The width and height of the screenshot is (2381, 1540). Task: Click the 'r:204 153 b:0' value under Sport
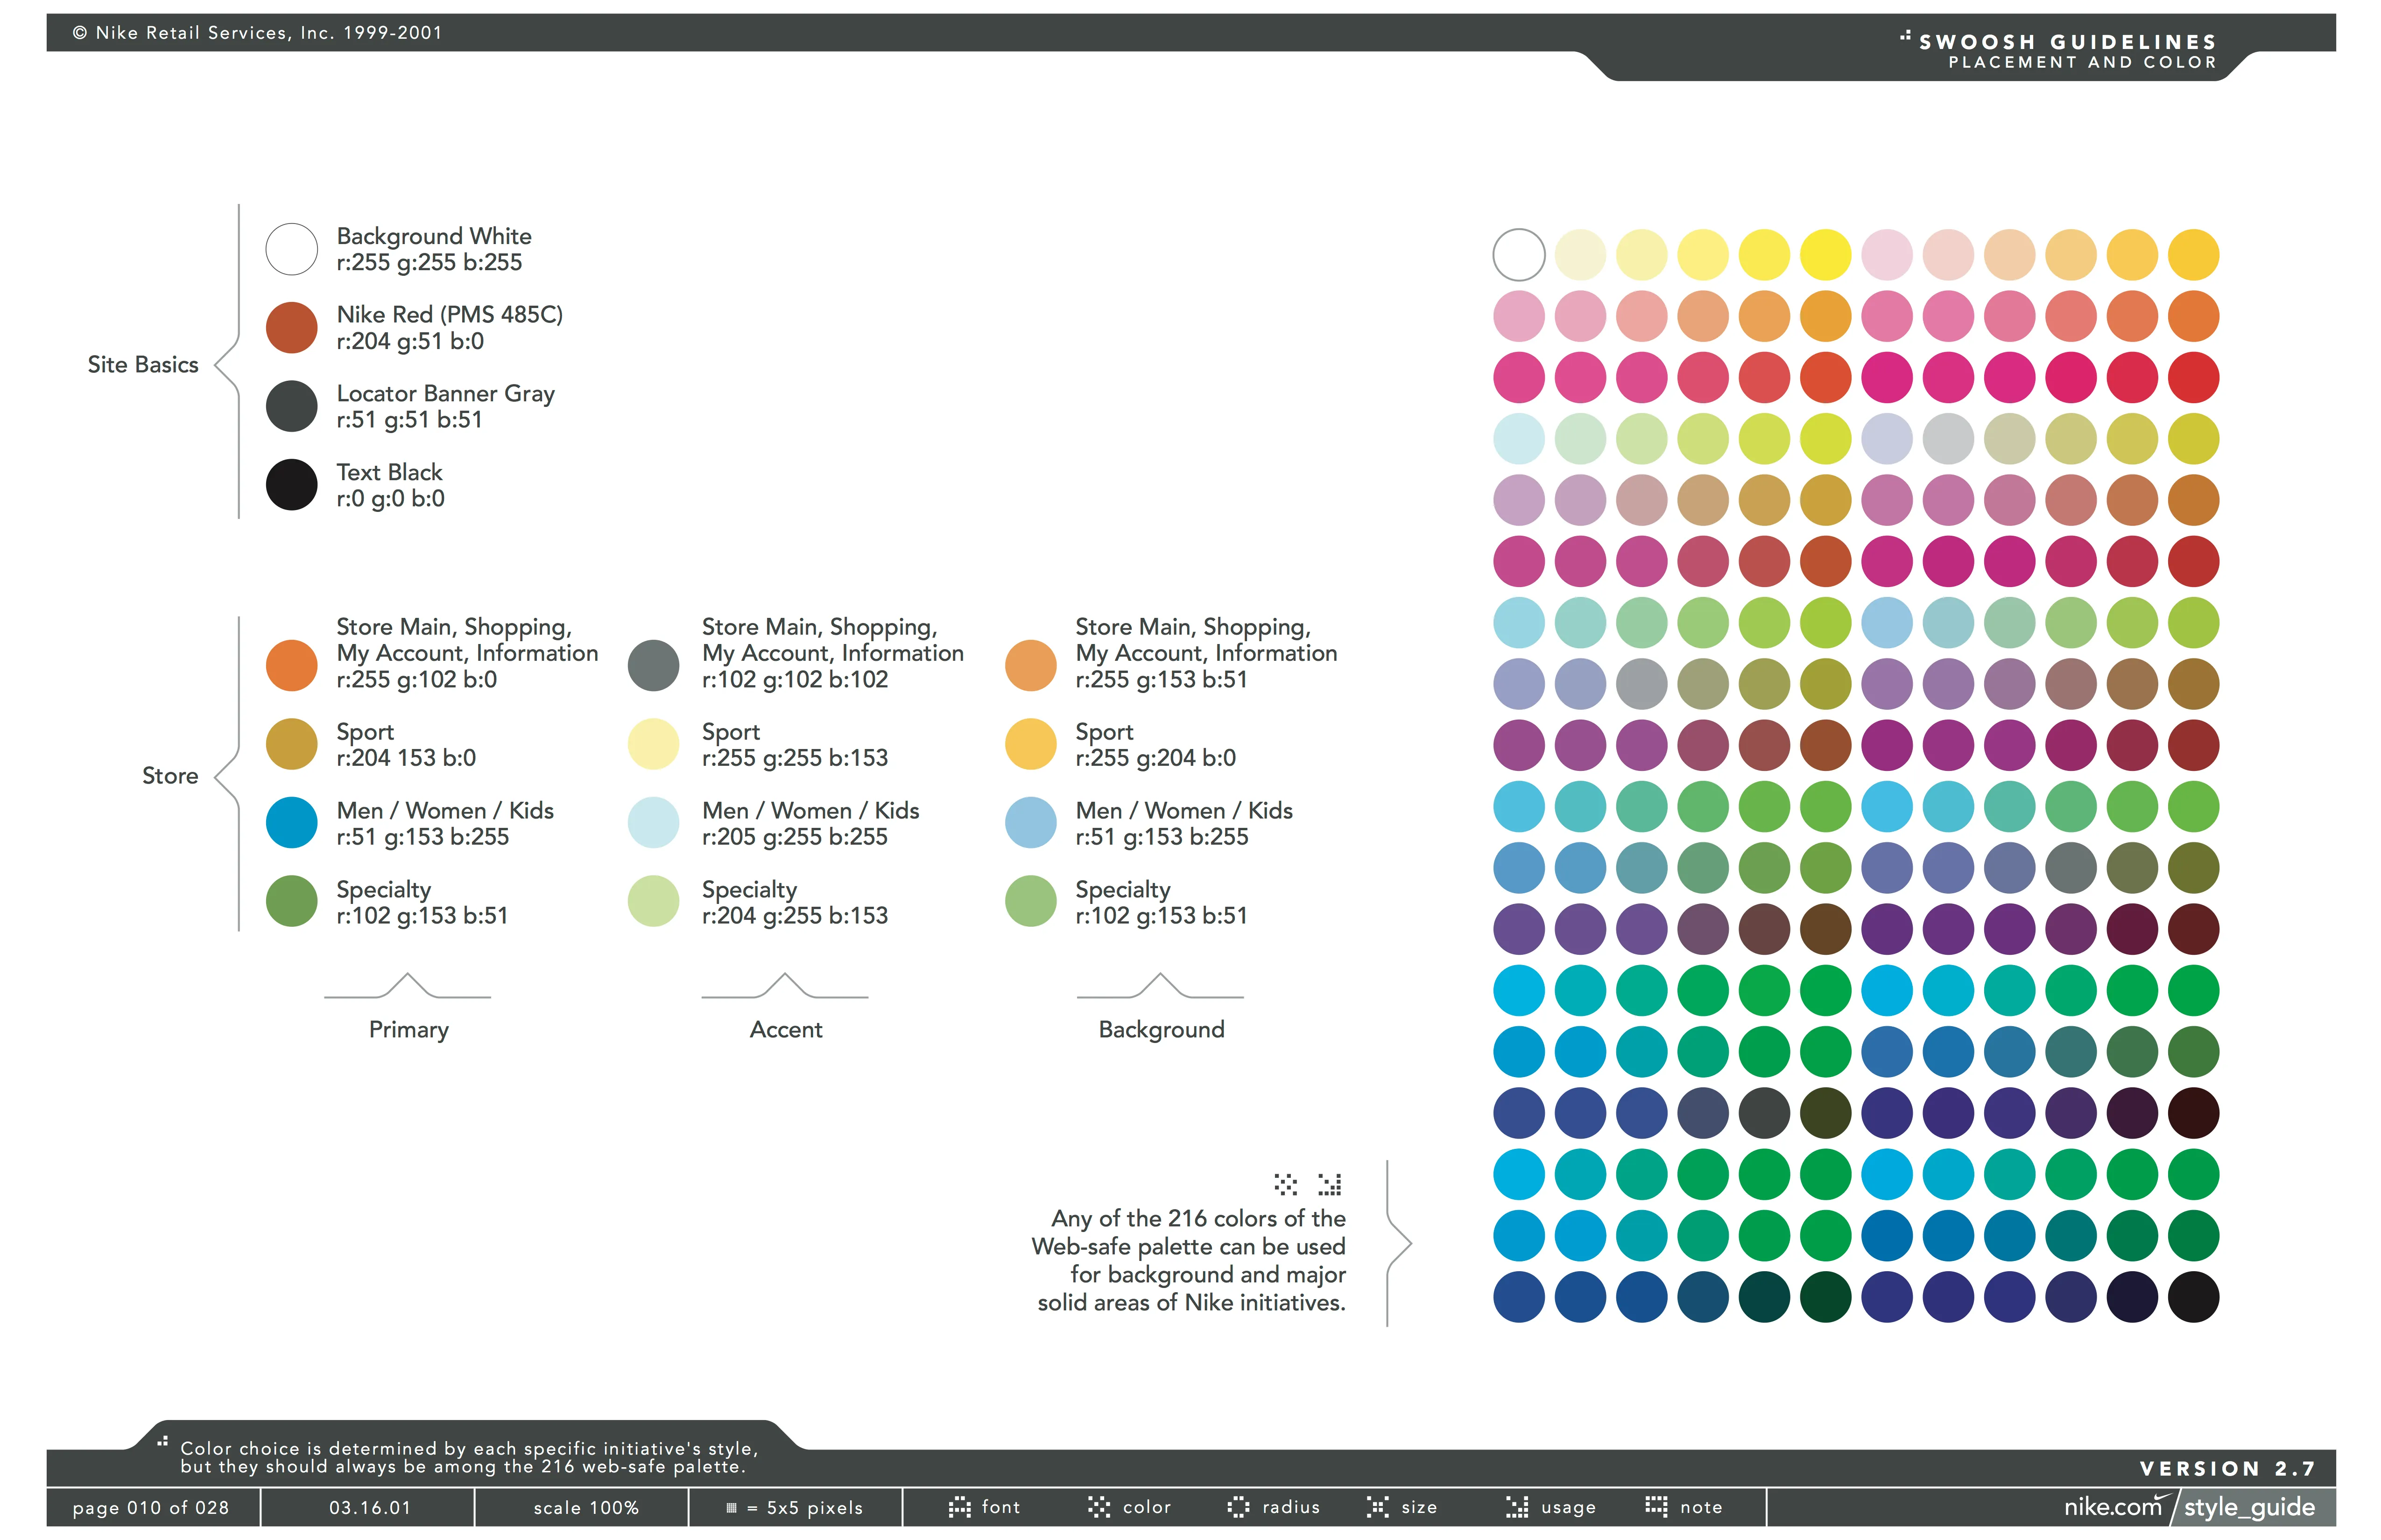406,758
